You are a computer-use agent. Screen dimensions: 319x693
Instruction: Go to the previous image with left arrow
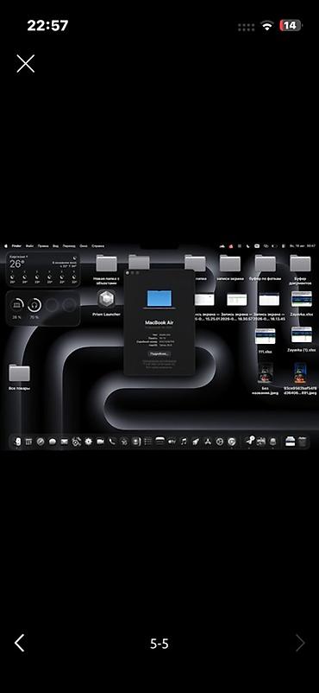point(20,643)
